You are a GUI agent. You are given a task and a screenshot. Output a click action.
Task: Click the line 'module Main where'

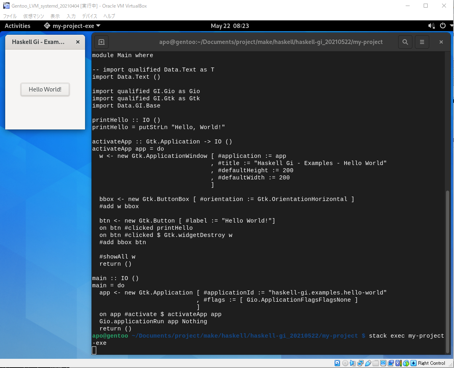tap(123, 56)
